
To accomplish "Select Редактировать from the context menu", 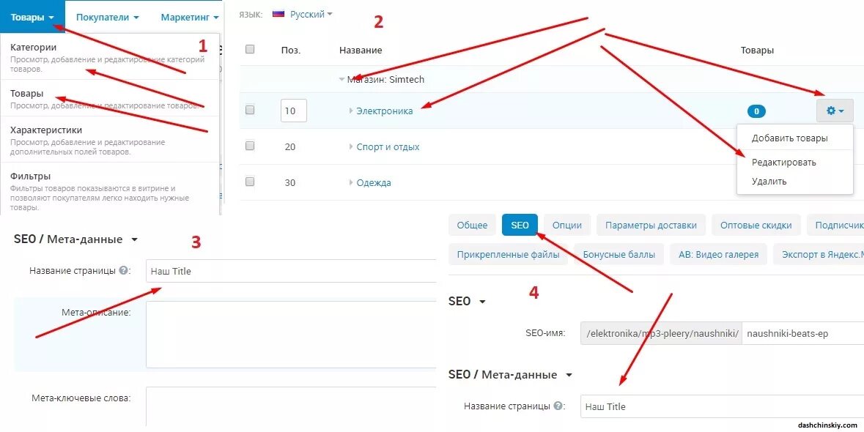I will tap(783, 163).
